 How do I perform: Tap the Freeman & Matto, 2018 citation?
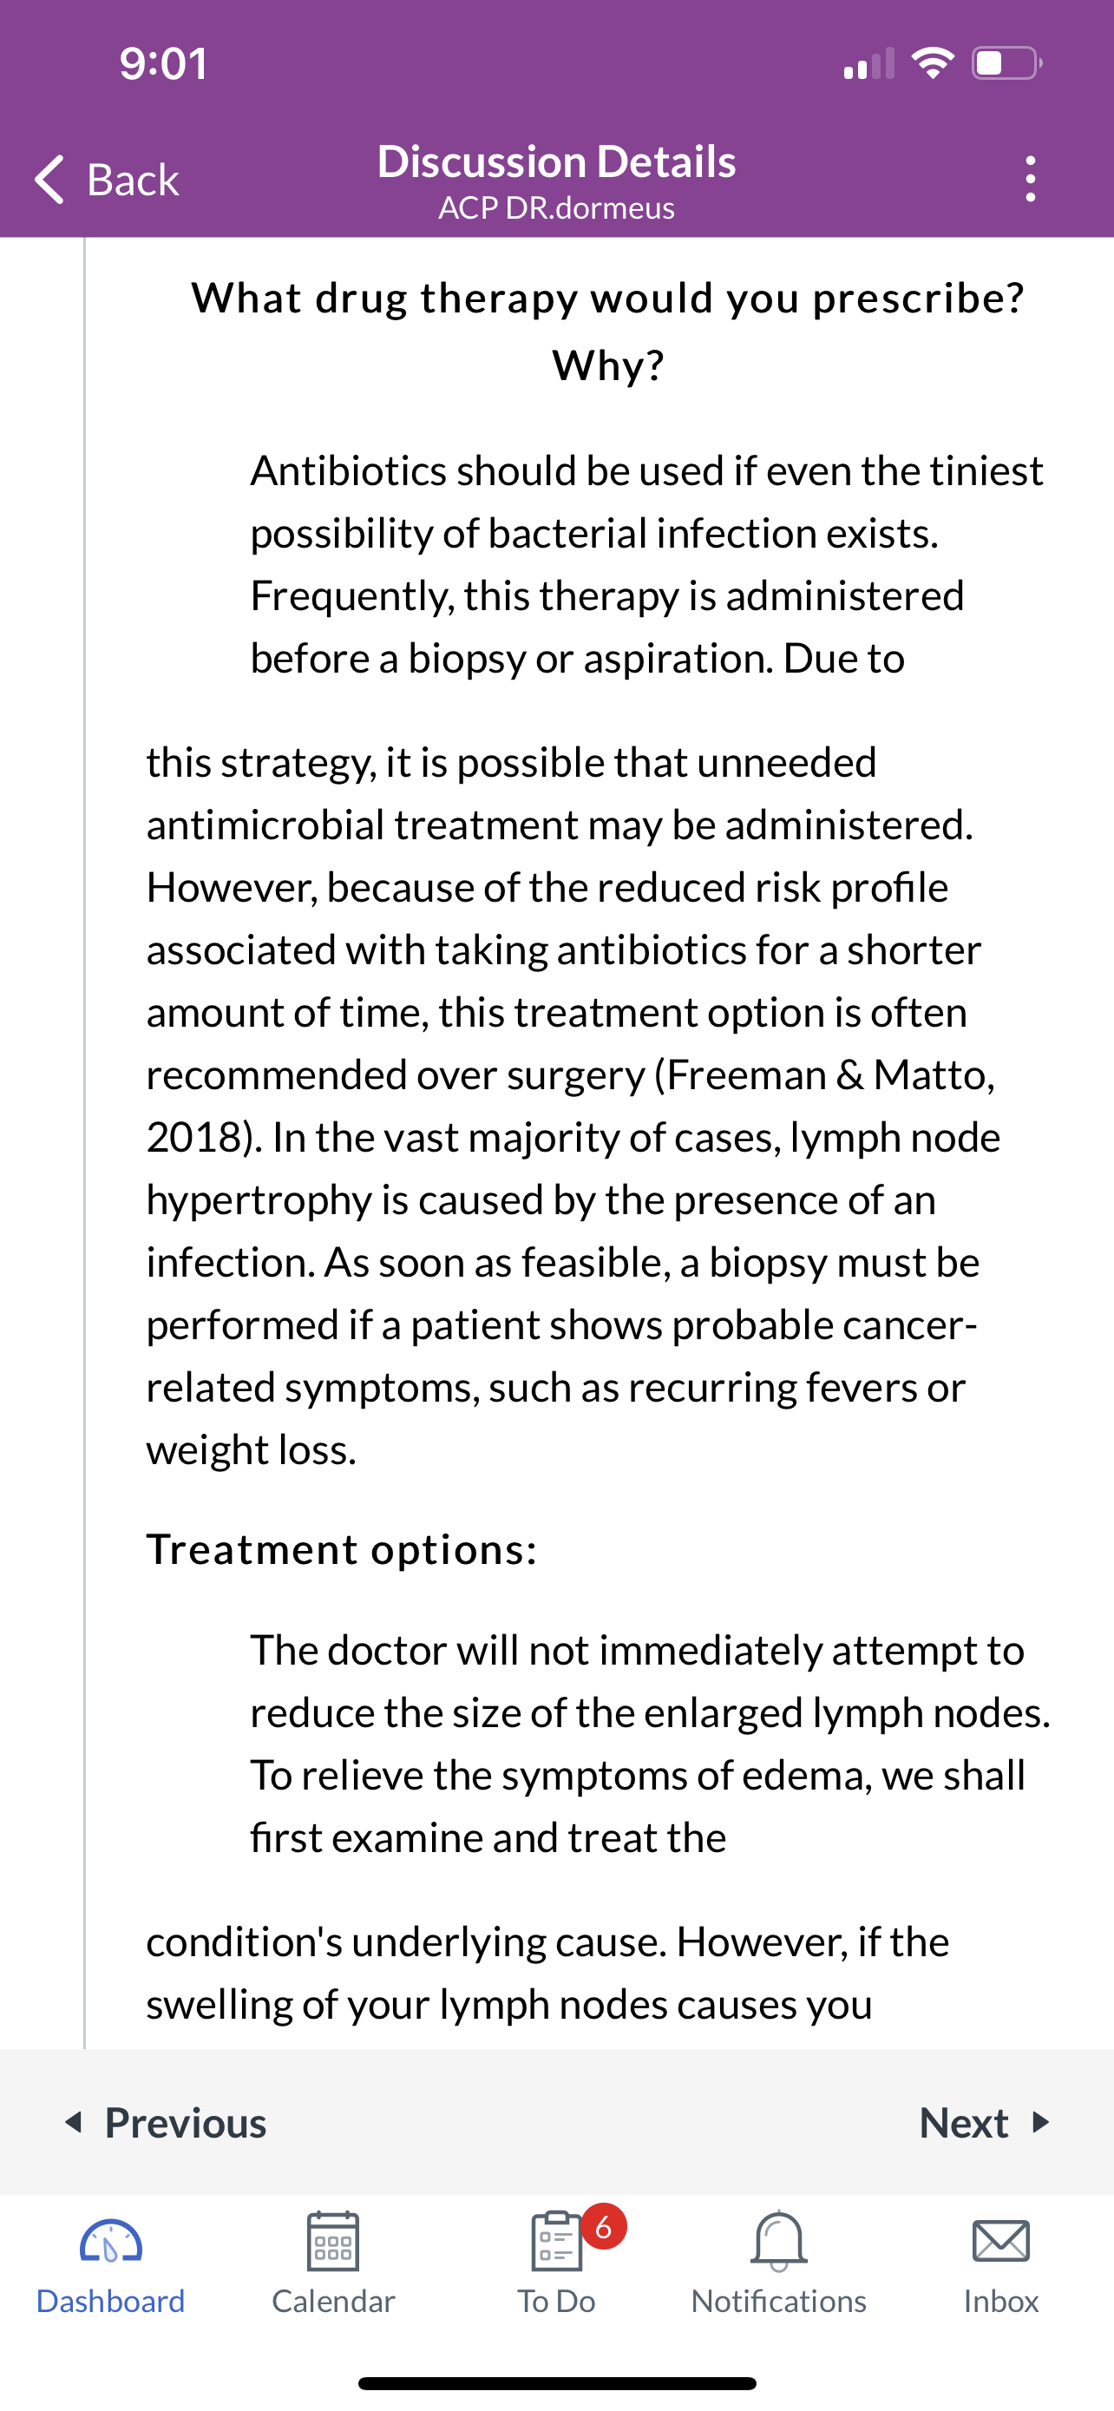click(x=571, y=1106)
